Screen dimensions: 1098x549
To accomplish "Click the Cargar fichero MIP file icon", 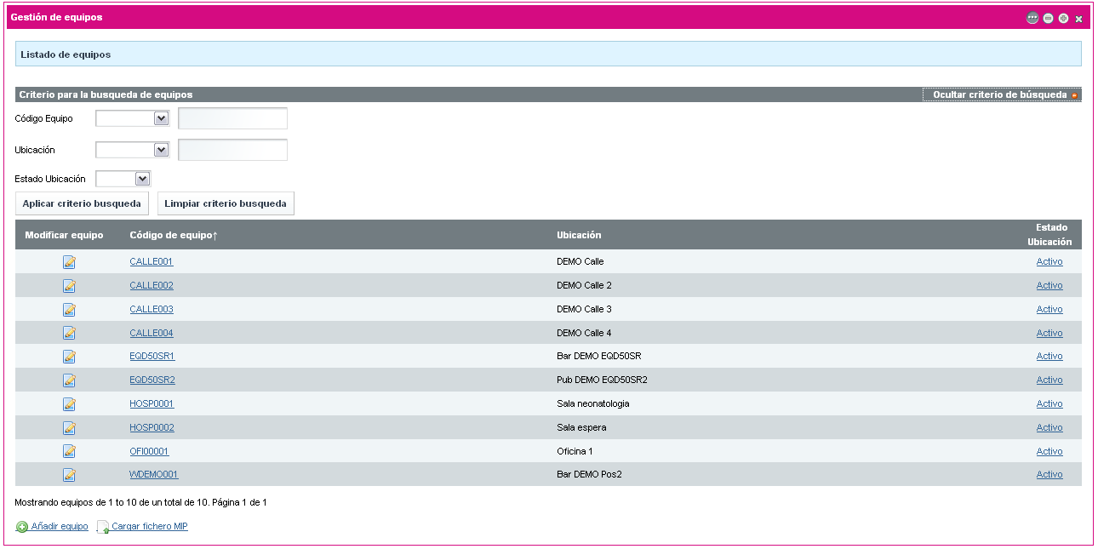I will point(103,527).
